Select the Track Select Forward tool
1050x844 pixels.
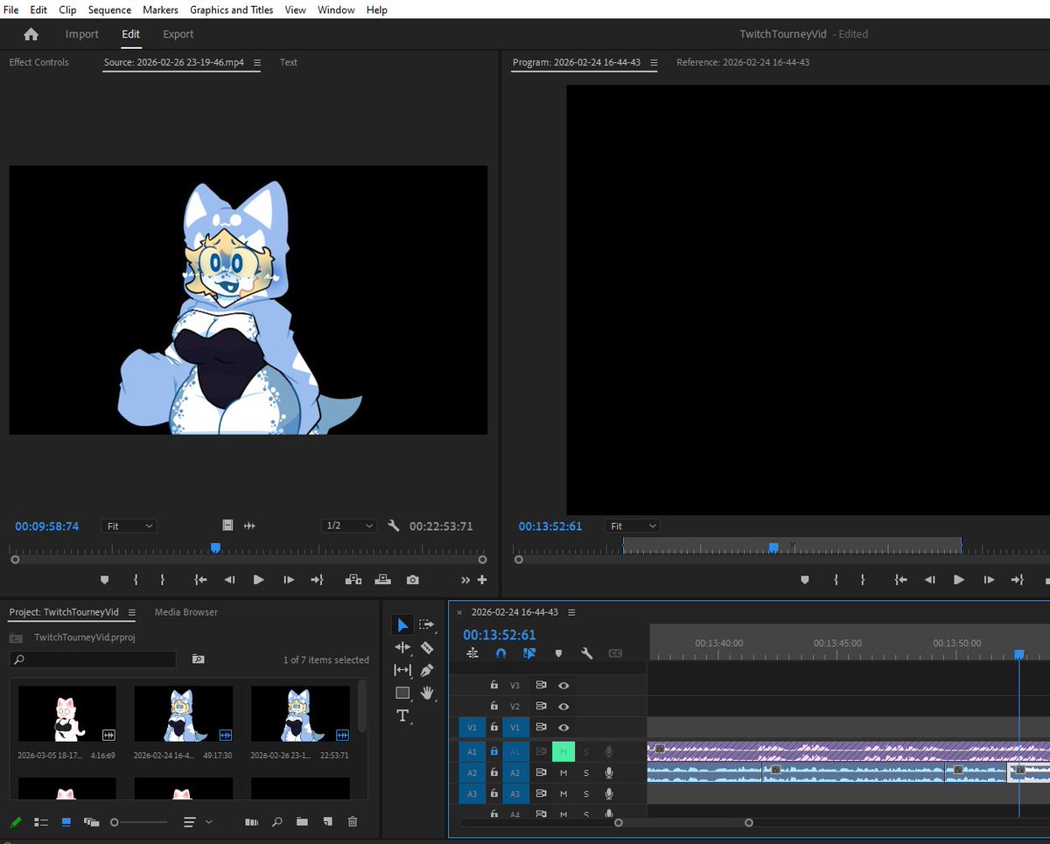pyautogui.click(x=426, y=624)
